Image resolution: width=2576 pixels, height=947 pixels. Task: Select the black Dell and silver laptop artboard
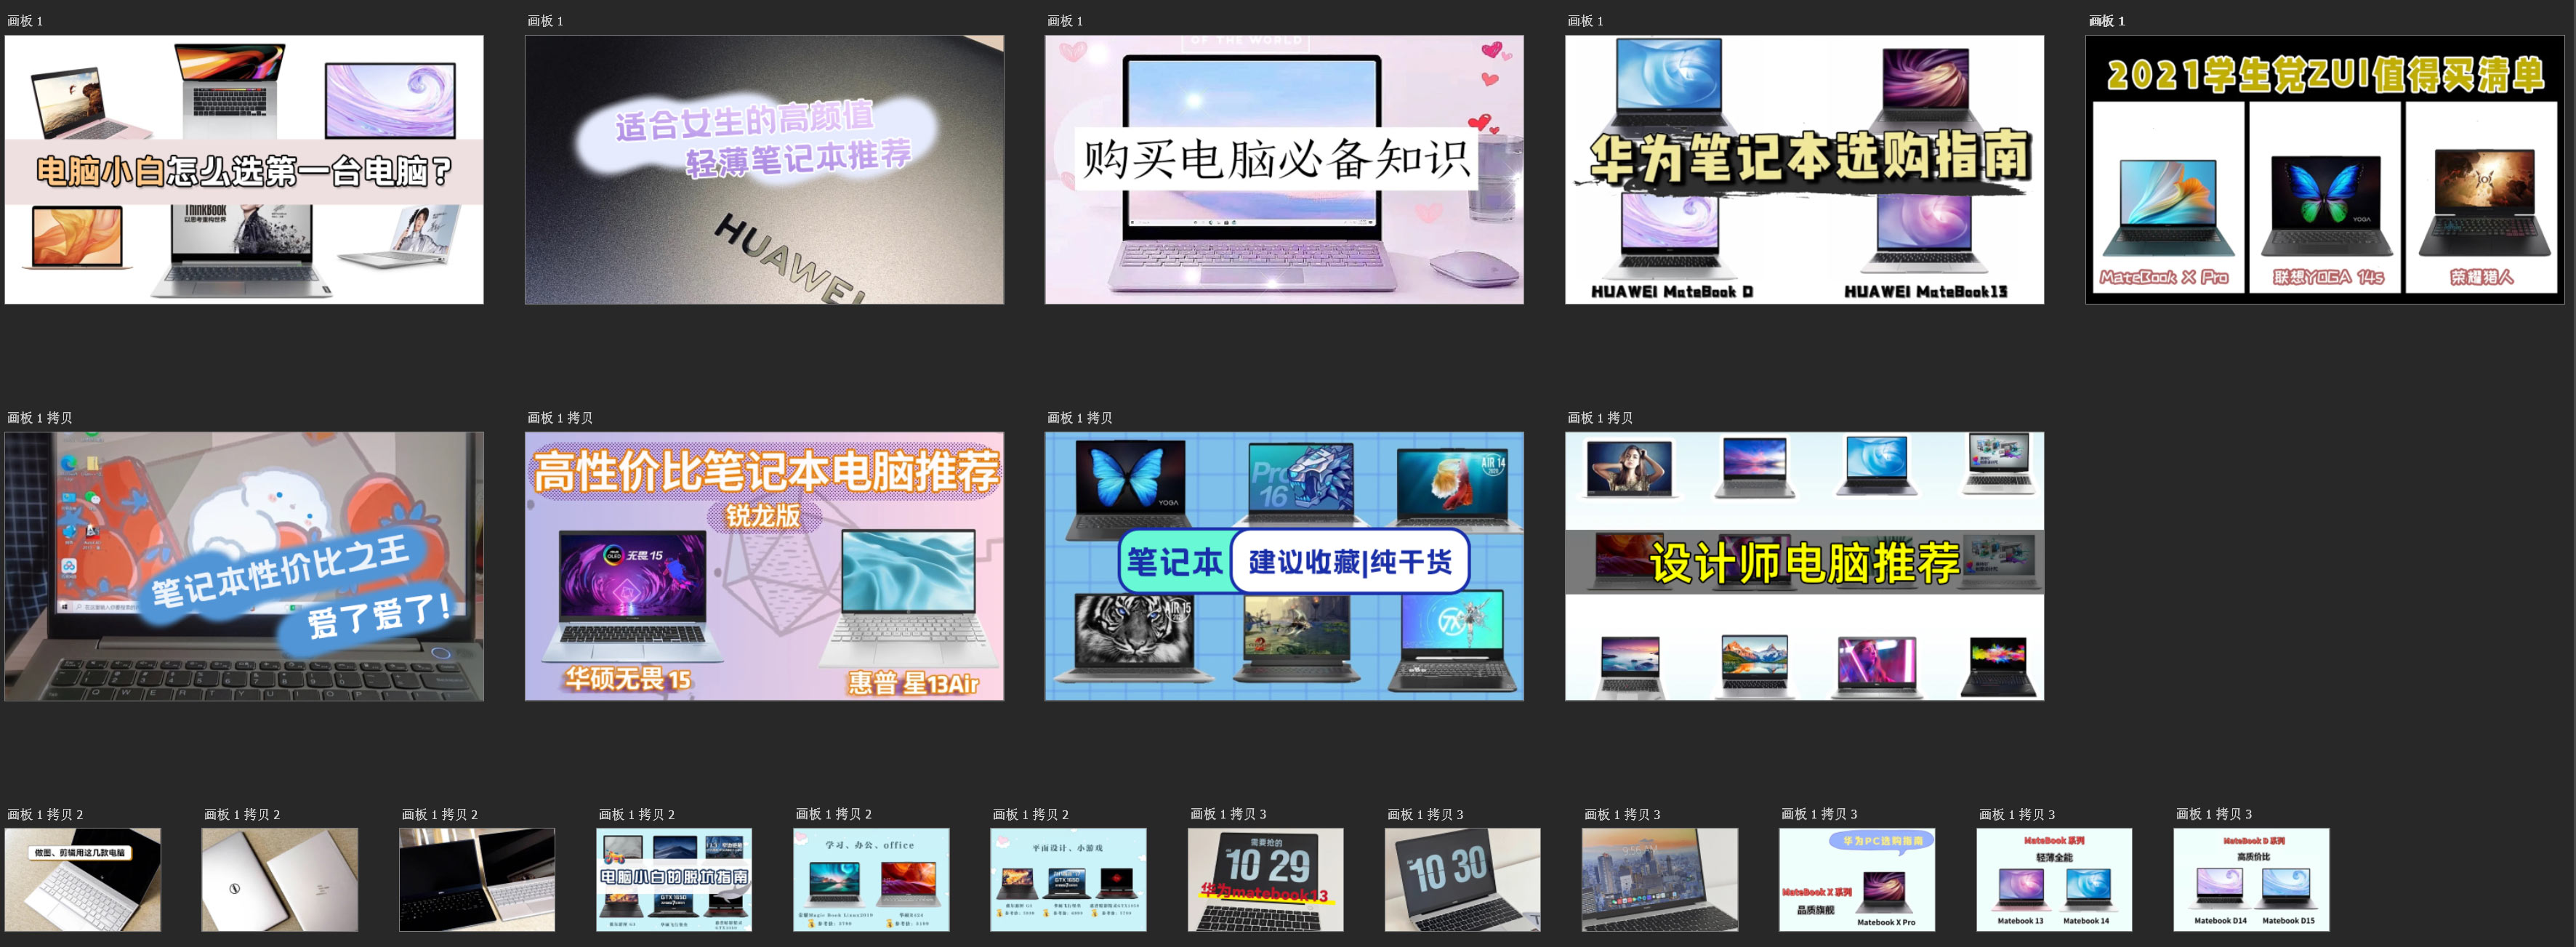point(477,879)
